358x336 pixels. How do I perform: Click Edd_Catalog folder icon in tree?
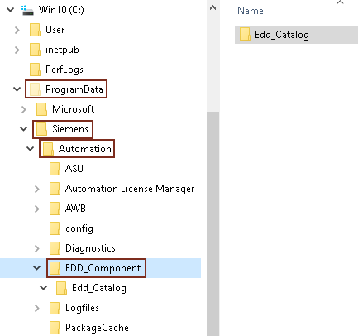click(61, 288)
